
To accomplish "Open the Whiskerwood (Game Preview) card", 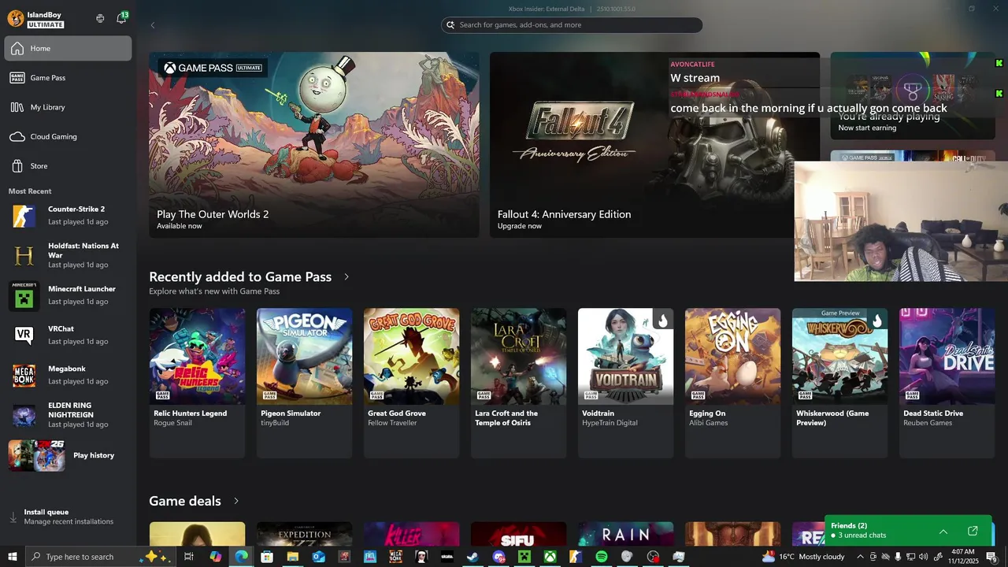I will (x=839, y=383).
